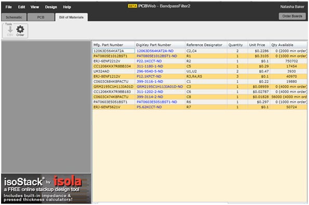
Task: Click the 50724 quantity available cell
Action: [x=288, y=107]
